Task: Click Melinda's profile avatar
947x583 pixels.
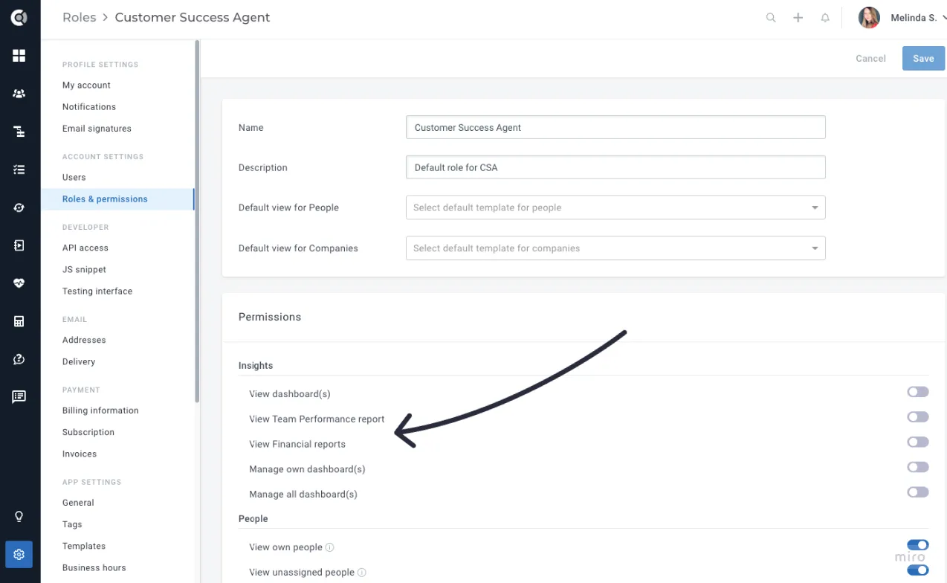Action: point(869,18)
